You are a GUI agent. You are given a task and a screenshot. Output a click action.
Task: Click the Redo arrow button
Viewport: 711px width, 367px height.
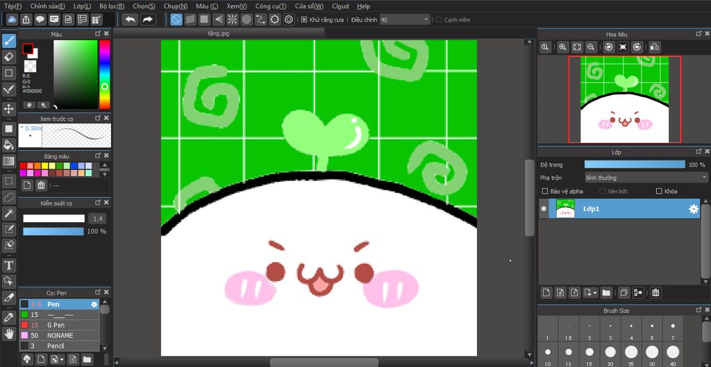(147, 19)
